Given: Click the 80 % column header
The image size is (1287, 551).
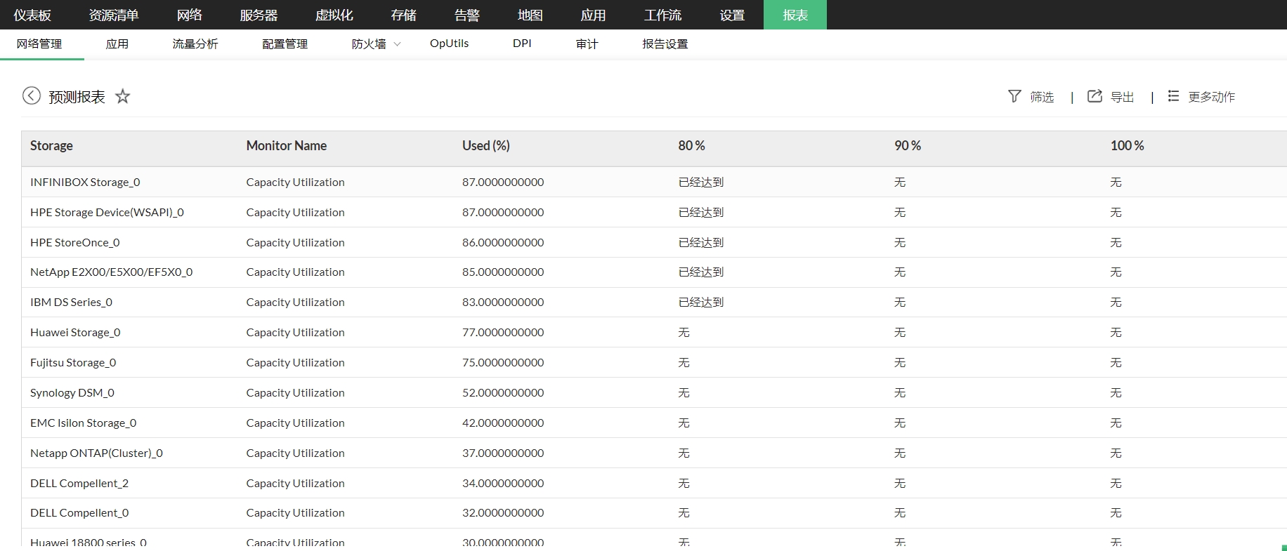Looking at the screenshot, I should click(692, 145).
